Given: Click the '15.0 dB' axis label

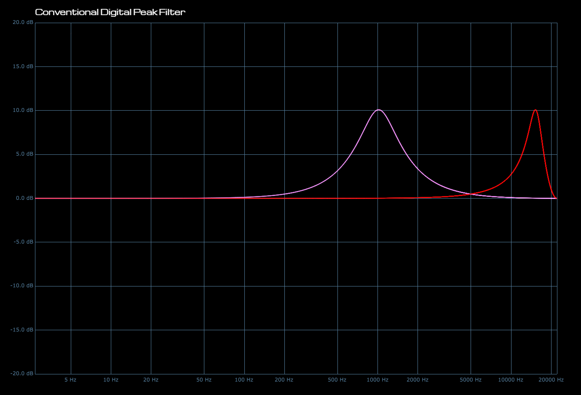Looking at the screenshot, I should [x=22, y=66].
